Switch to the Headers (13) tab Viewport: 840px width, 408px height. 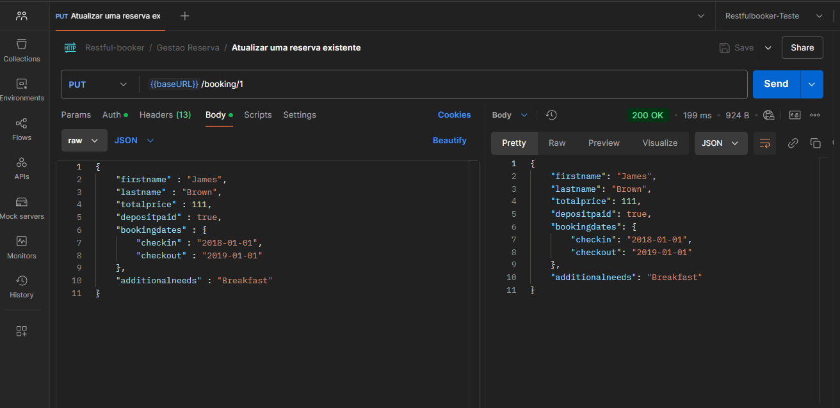[x=165, y=115]
